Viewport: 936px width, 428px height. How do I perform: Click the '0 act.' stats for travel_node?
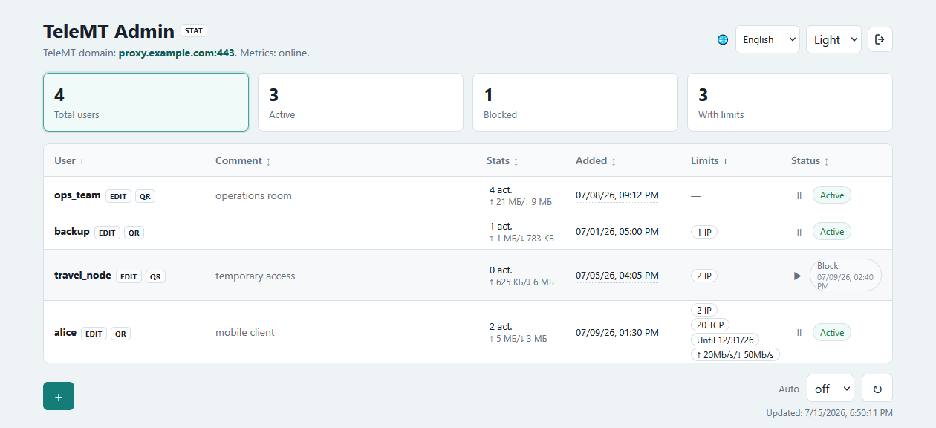(x=501, y=270)
